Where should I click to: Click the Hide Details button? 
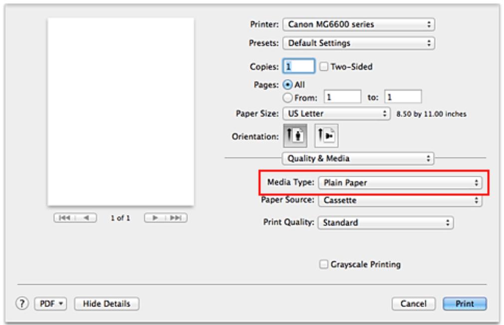coord(107,304)
